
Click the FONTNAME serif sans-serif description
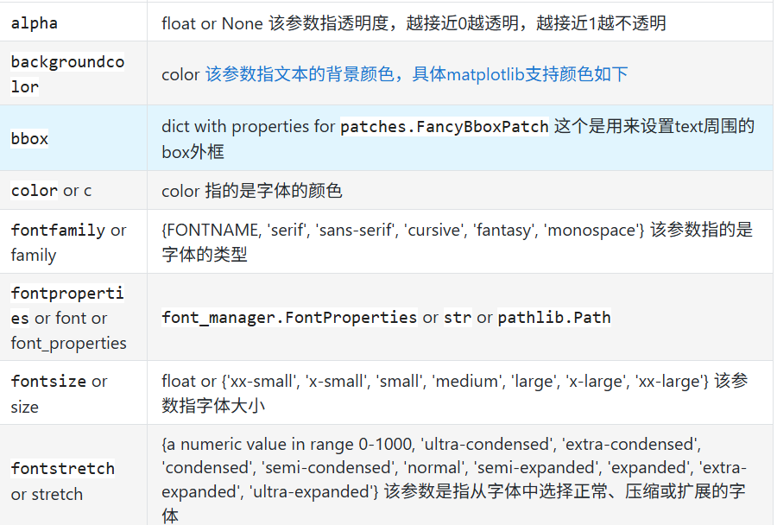[457, 242]
